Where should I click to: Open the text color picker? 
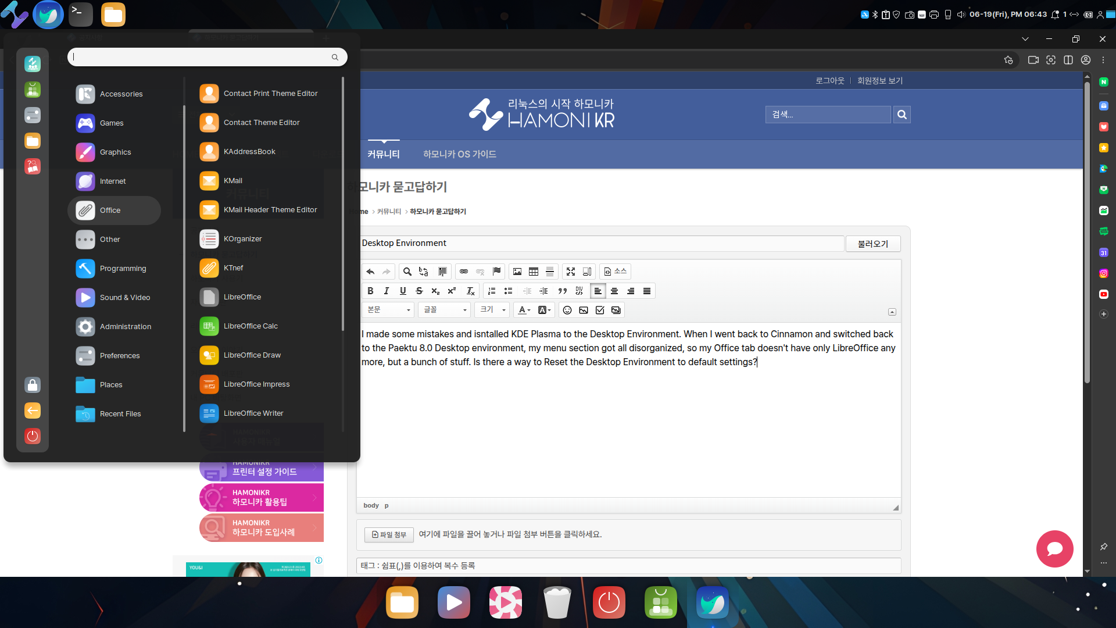(x=524, y=311)
